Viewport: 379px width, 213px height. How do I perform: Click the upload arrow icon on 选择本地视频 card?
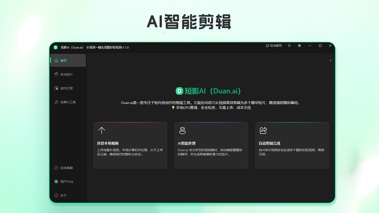pos(102,130)
